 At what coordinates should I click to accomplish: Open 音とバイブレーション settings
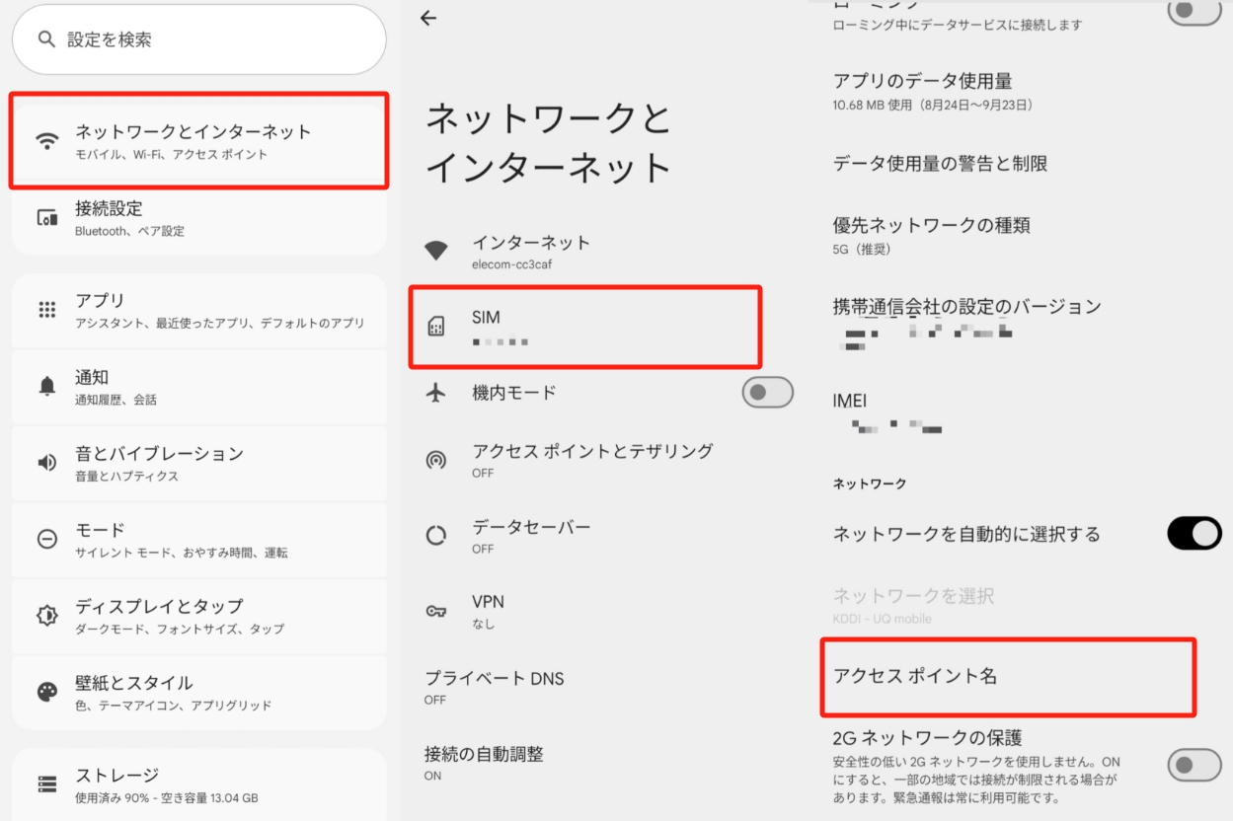198,462
